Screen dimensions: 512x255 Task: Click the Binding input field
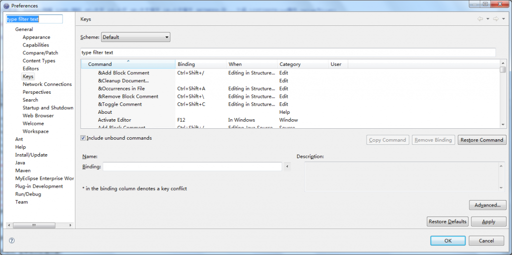tap(192, 167)
